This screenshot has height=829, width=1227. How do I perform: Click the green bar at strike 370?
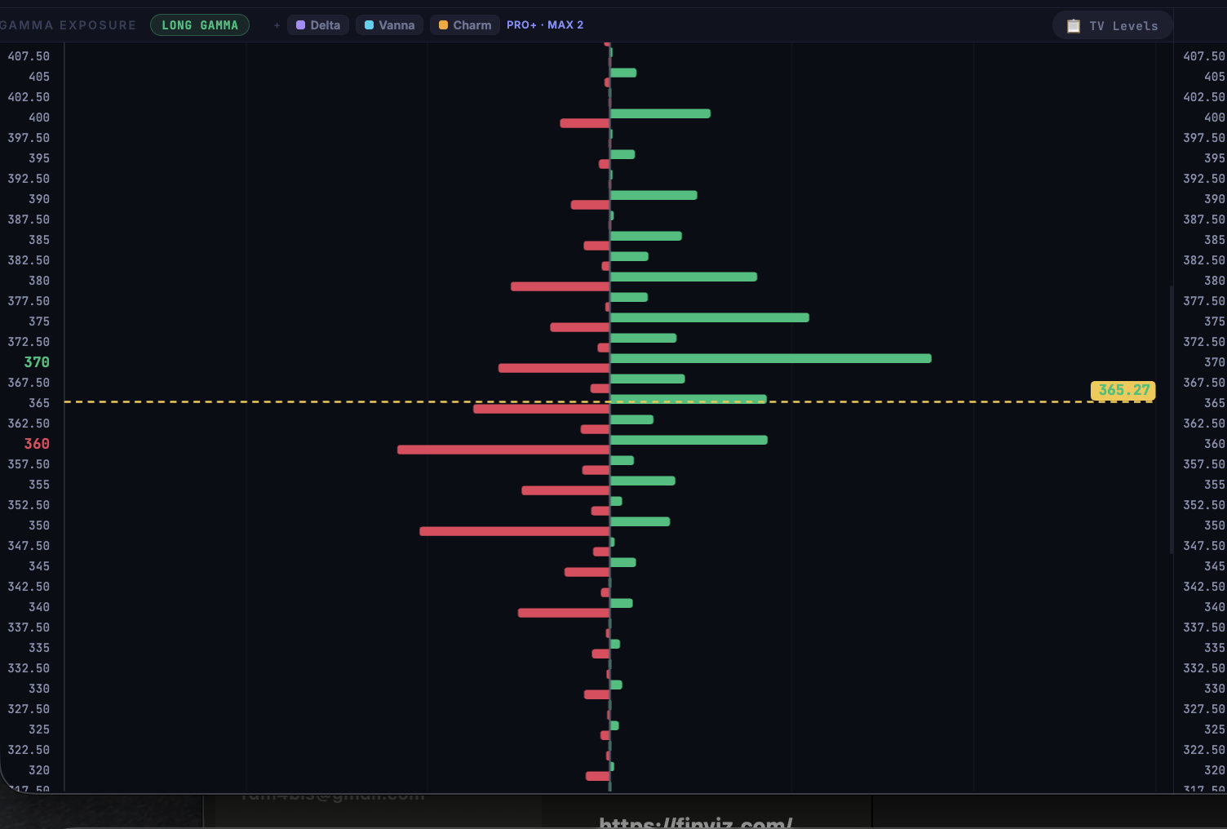[x=771, y=358]
